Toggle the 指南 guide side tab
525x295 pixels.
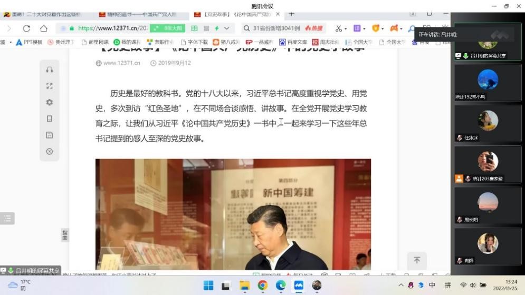[65, 235]
